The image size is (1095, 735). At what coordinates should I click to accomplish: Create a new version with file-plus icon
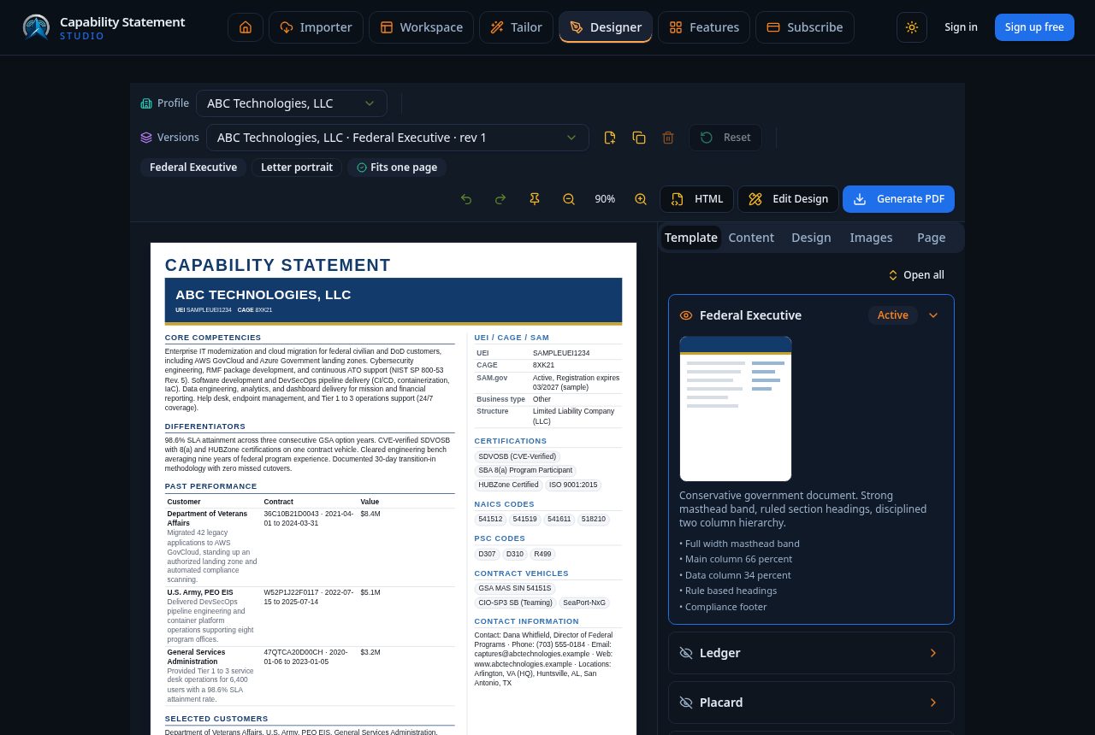pyautogui.click(x=610, y=138)
